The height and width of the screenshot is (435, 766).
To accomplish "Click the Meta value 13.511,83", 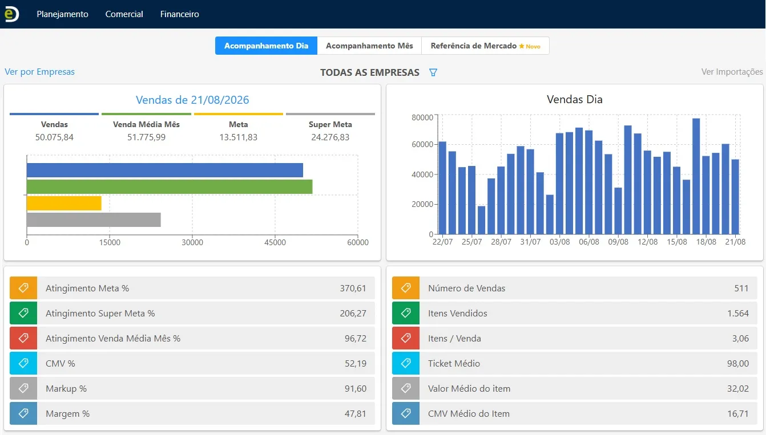I will (x=238, y=137).
